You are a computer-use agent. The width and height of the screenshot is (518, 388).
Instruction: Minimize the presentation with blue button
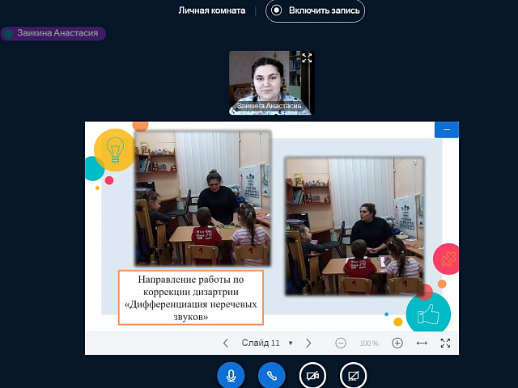(446, 129)
